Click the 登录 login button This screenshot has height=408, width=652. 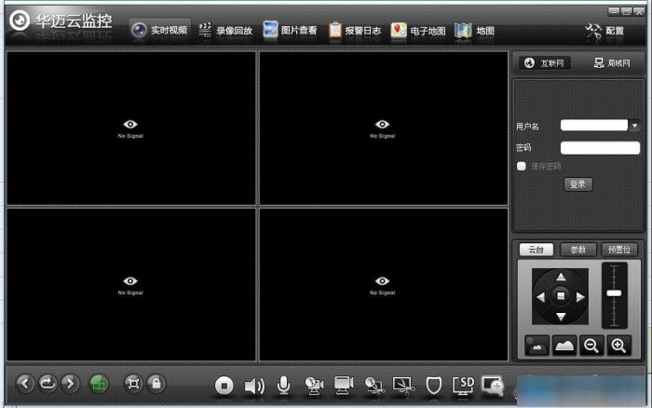pyautogui.click(x=578, y=184)
